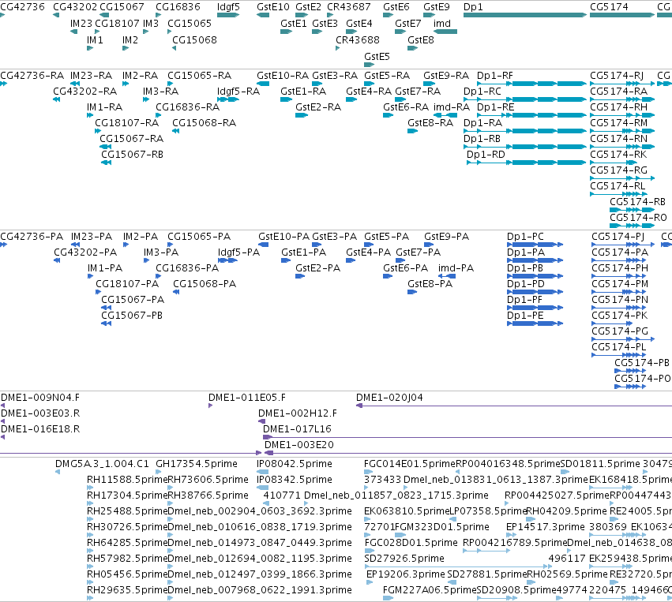
Task: Select EST IP08342.5prime label
Action: coord(294,480)
